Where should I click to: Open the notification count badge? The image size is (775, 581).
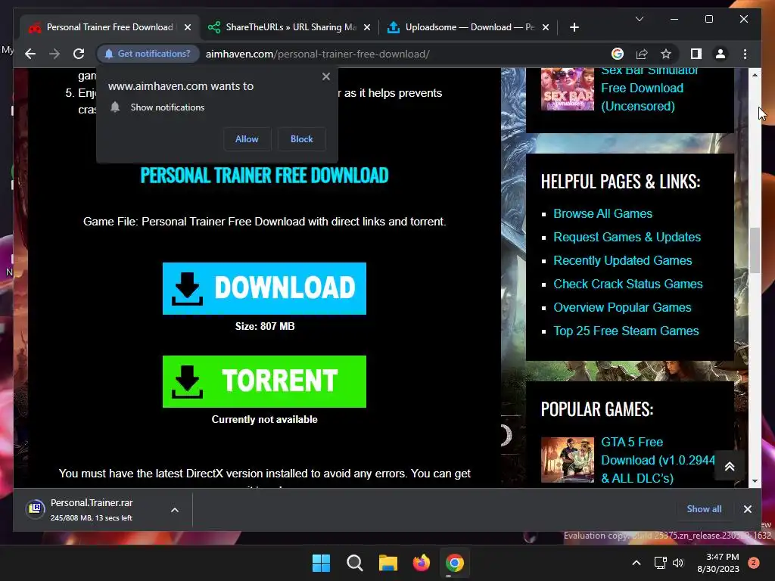(x=754, y=563)
